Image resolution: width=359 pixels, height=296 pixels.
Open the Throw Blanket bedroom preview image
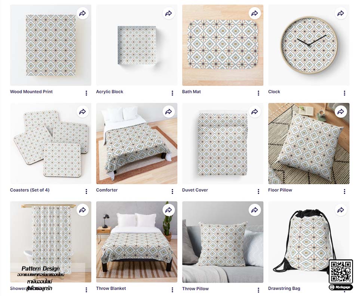(137, 242)
